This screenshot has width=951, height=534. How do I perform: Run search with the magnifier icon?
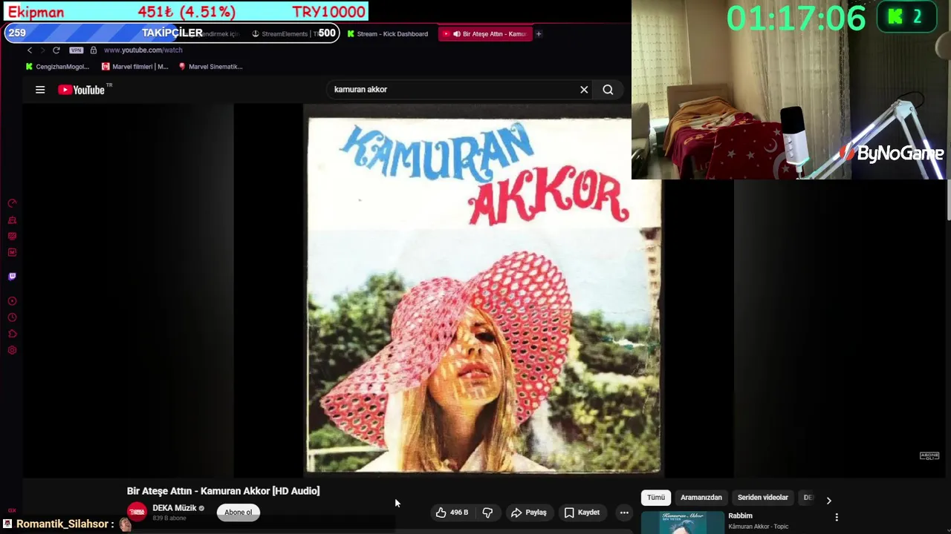(608, 90)
